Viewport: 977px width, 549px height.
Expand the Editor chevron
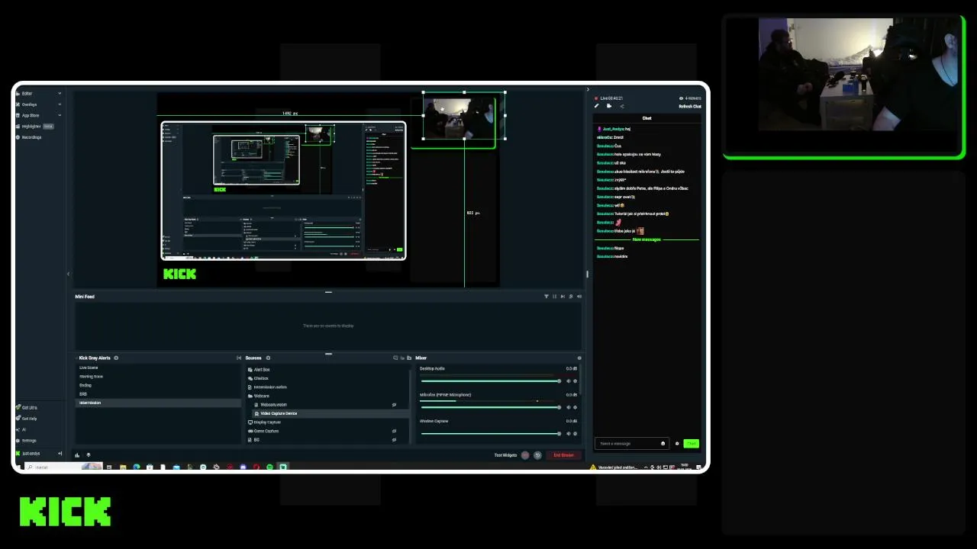tap(60, 94)
